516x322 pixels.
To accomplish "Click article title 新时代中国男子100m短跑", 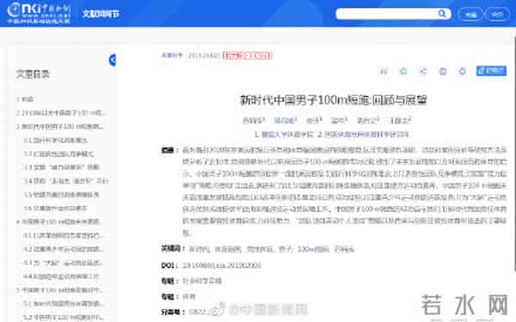I will 334,100.
